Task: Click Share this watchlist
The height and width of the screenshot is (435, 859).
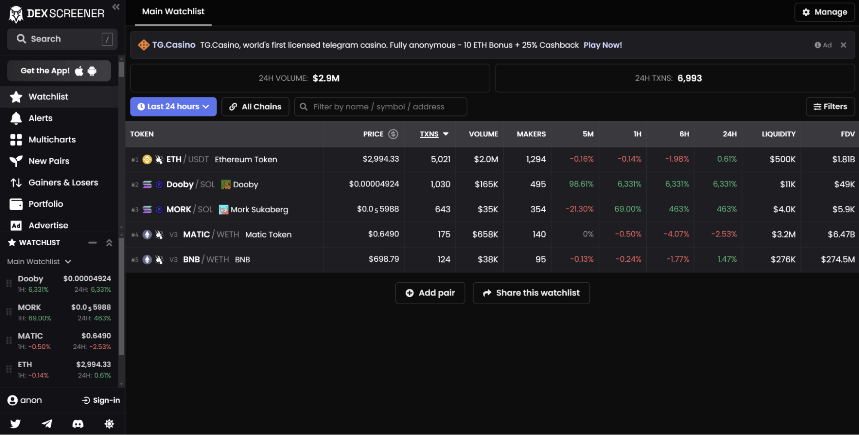Action: click(x=531, y=293)
